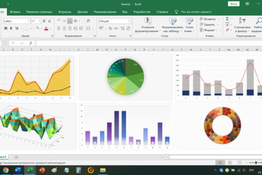Open the font size dropdown
This screenshot has width=262, height=175.
point(40,21)
